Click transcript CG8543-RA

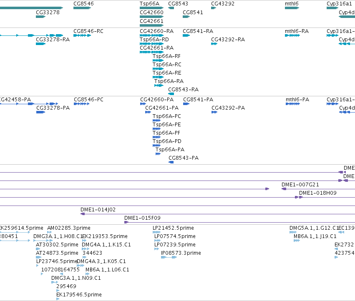click(184, 90)
